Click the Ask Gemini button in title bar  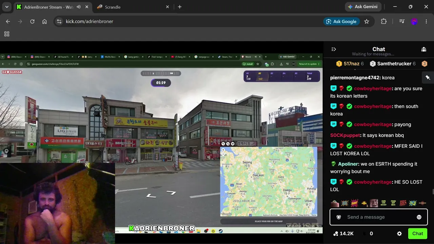tap(363, 7)
